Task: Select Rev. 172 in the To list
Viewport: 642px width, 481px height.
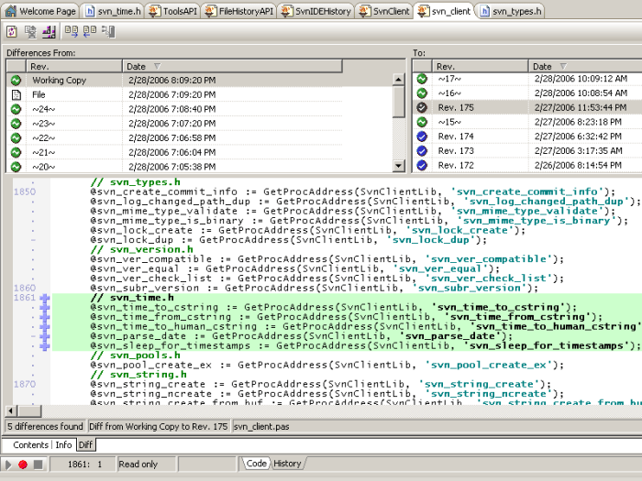Action: 456,165
